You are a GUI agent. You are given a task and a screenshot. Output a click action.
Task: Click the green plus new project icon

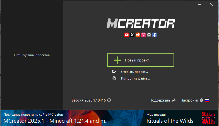(117, 60)
